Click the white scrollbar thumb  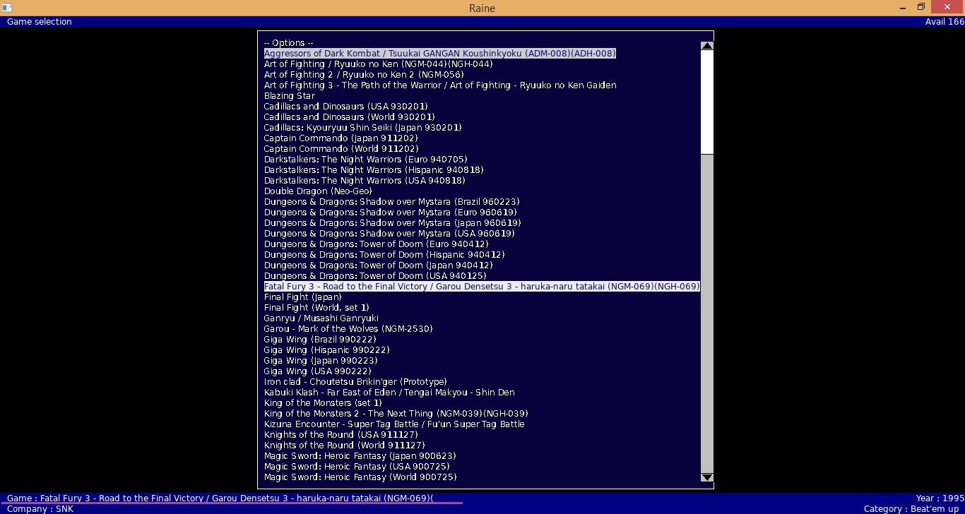707,102
